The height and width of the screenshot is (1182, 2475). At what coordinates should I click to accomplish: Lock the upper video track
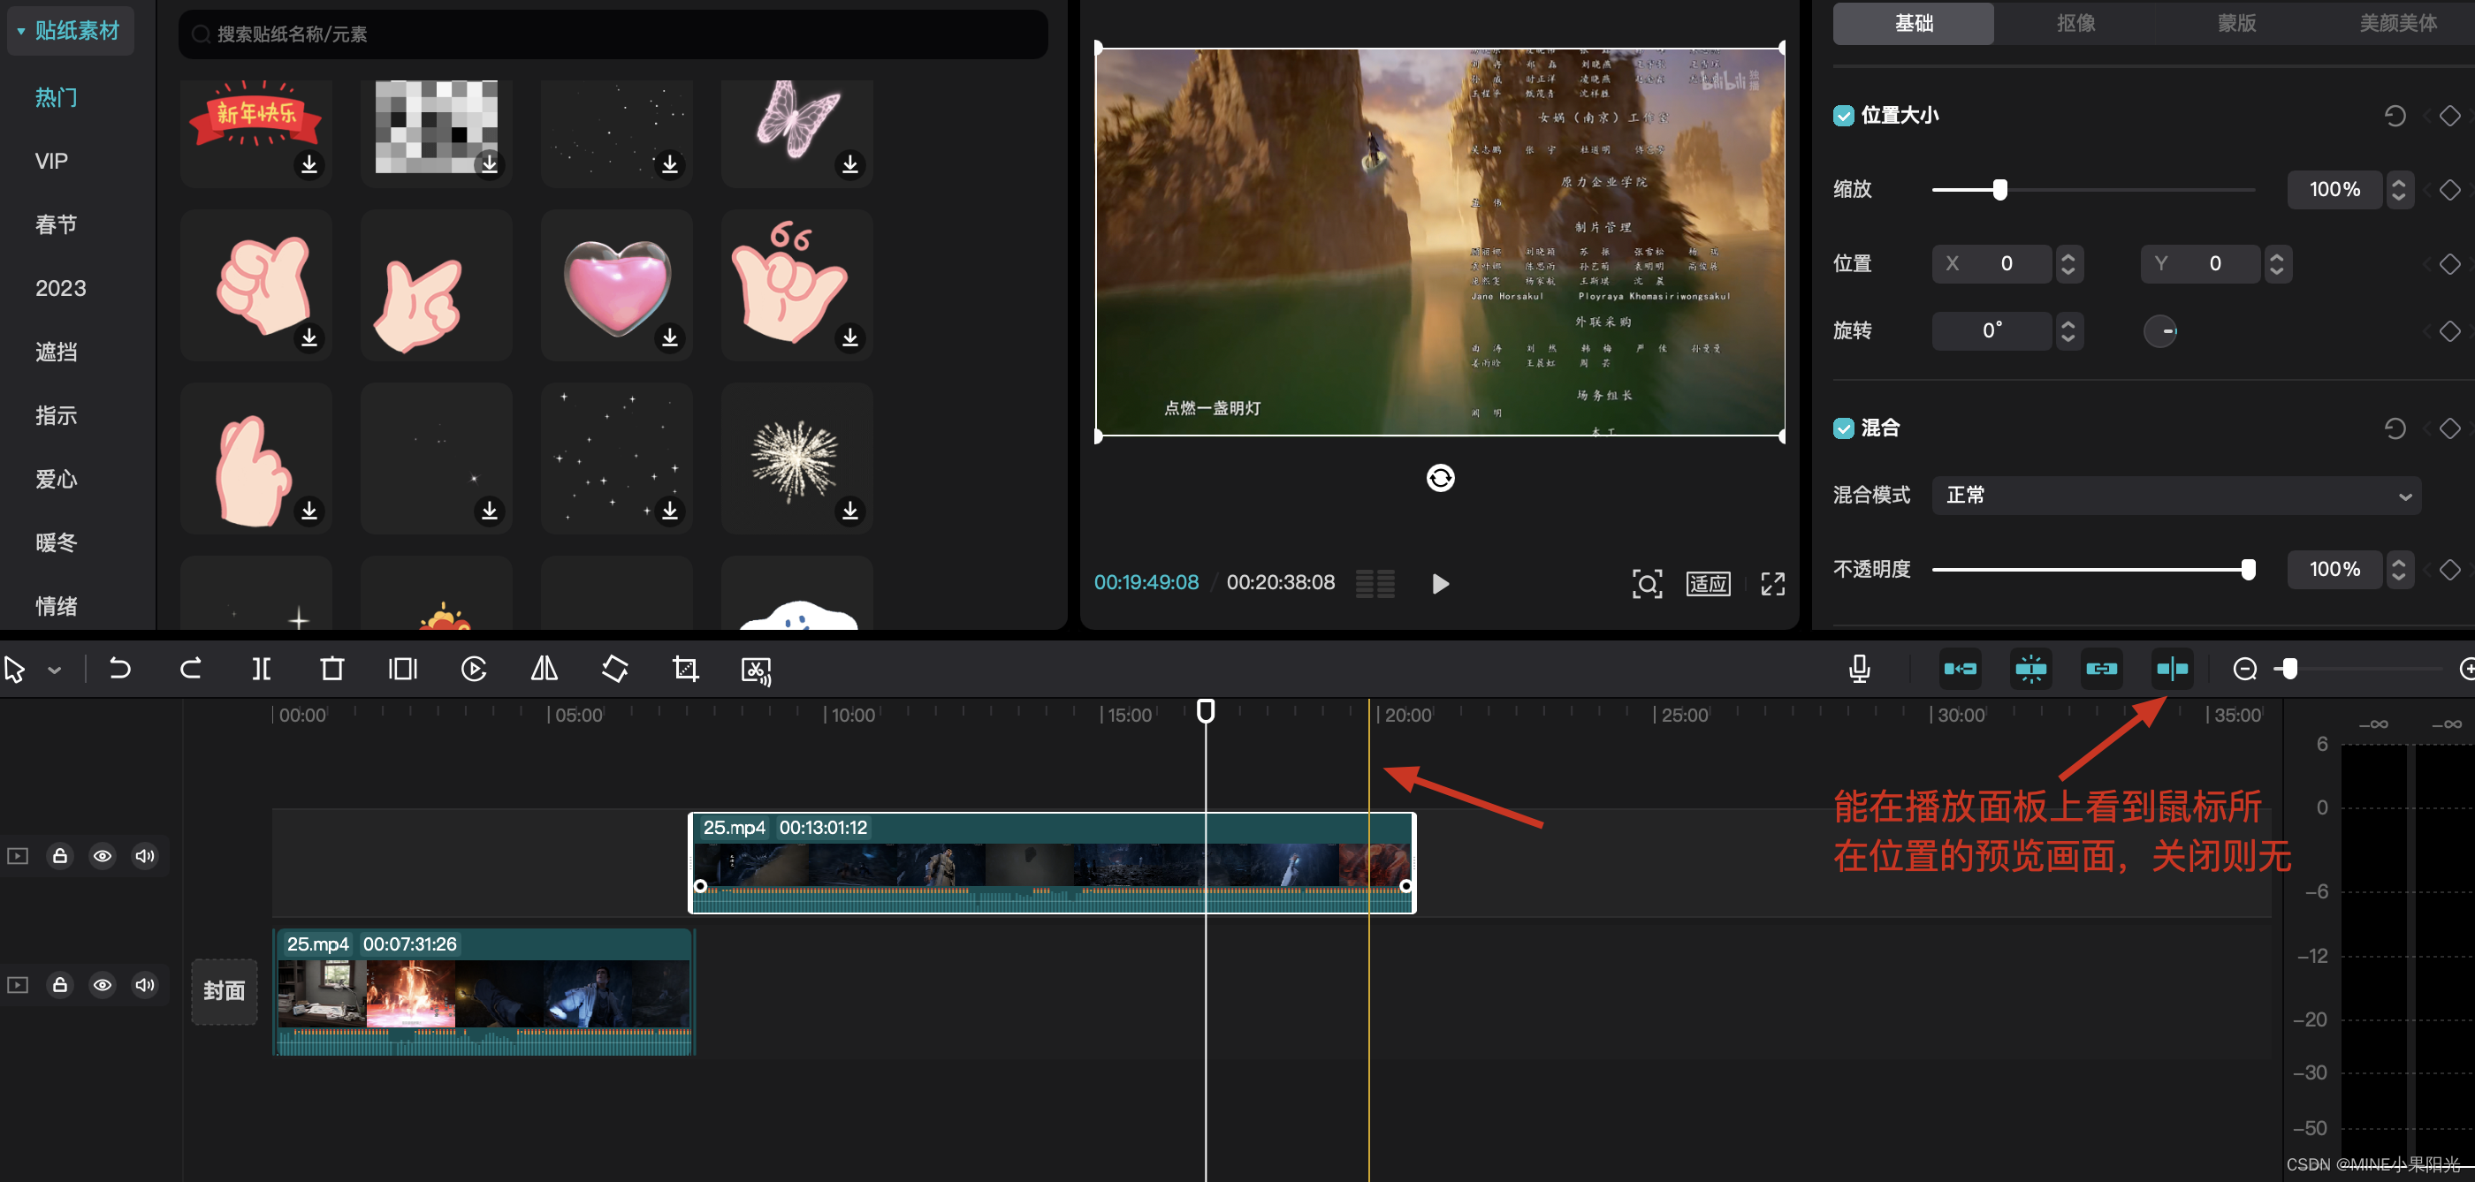(59, 855)
